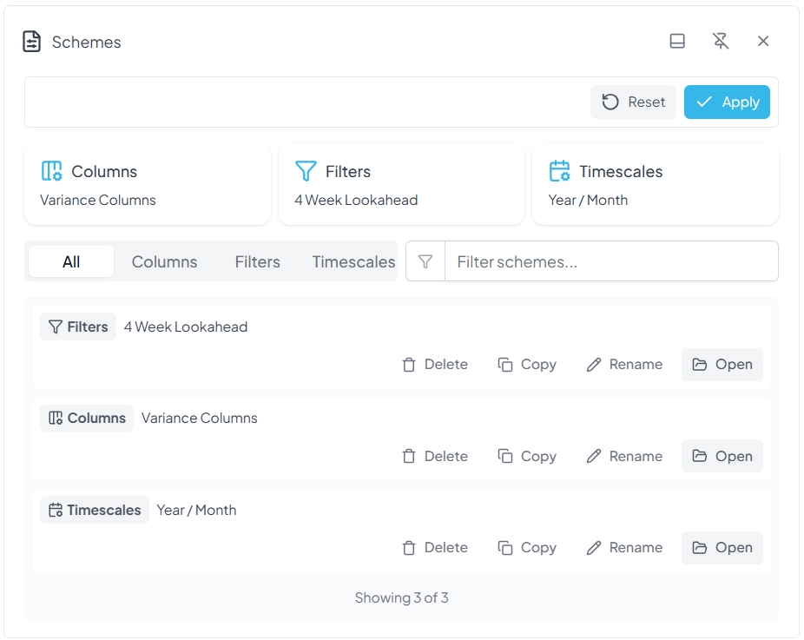804x640 pixels.
Task: Select the 4 Week Lookahead scheme name in list
Action: click(x=186, y=327)
